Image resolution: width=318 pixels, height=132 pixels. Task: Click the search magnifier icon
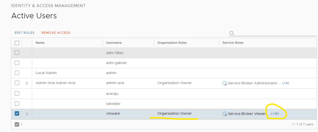pyautogui.click(x=231, y=33)
